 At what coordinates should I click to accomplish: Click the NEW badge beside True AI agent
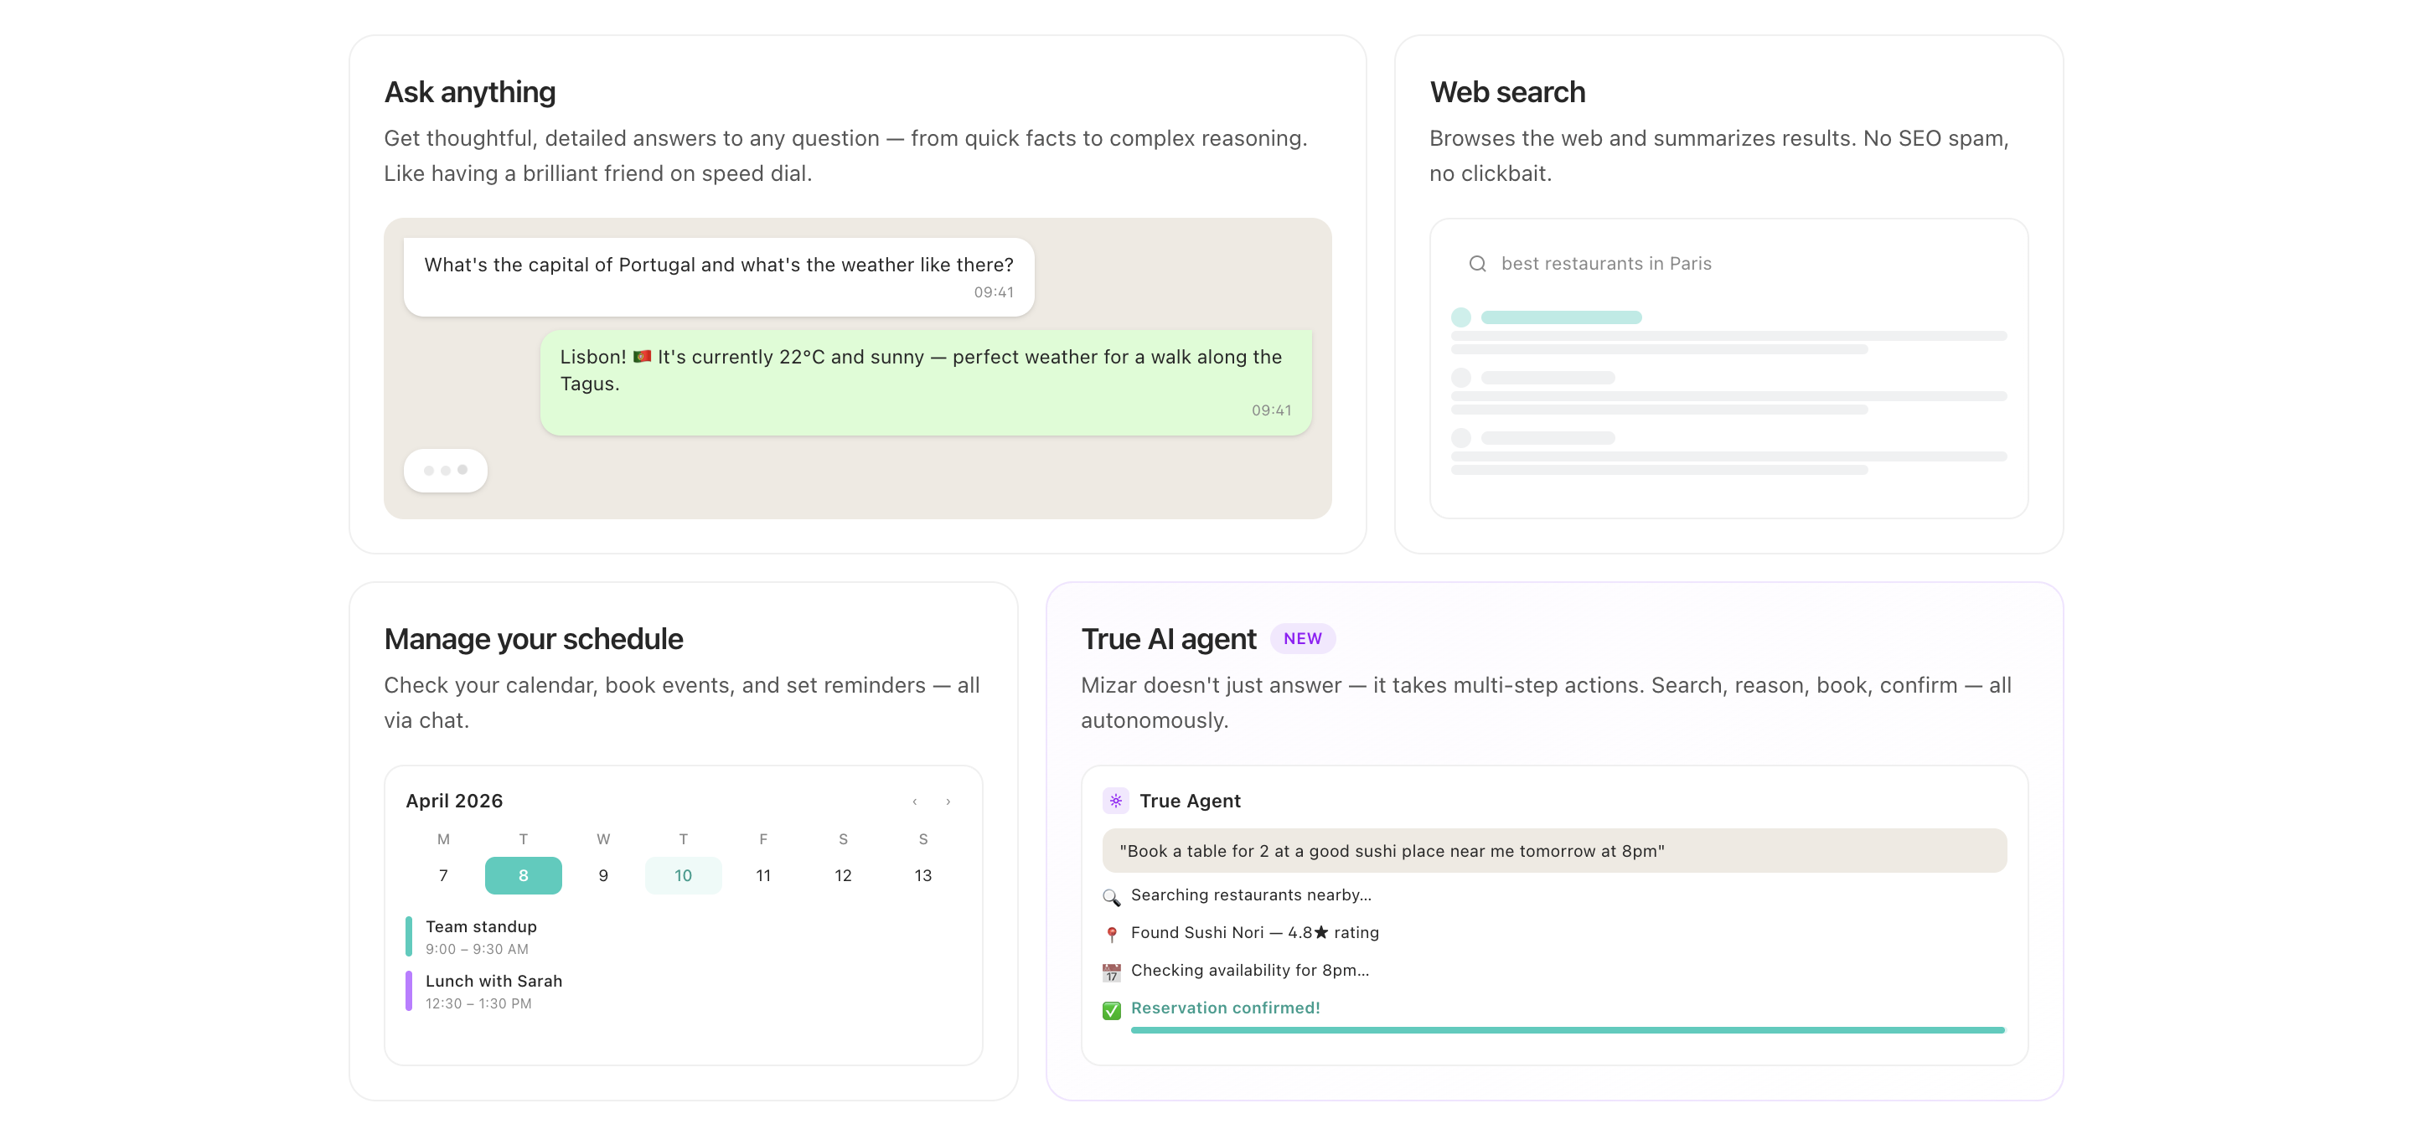1302,639
